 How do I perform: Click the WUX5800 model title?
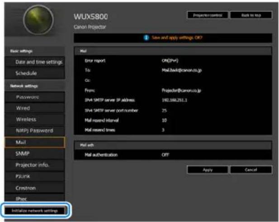point(91,17)
